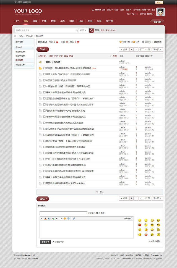Click the quick-post message text area

pos(87,229)
